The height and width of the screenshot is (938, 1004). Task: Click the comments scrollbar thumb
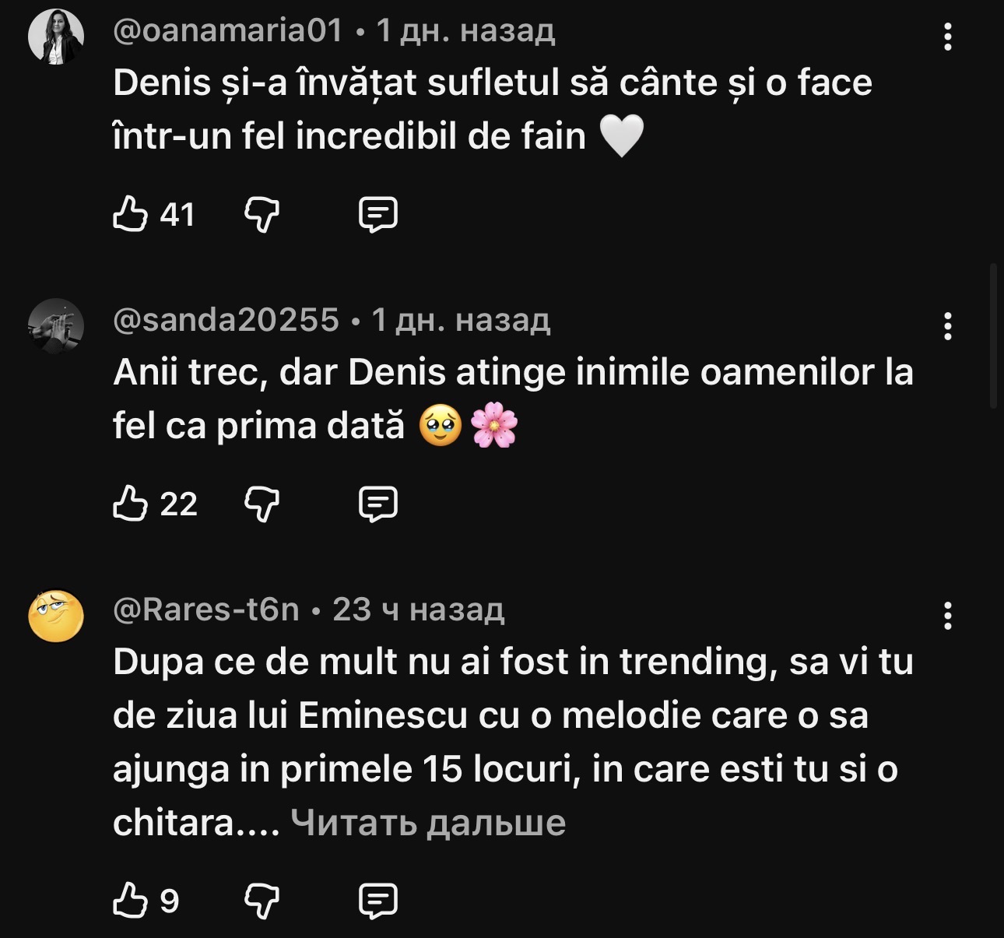pyautogui.click(x=993, y=335)
